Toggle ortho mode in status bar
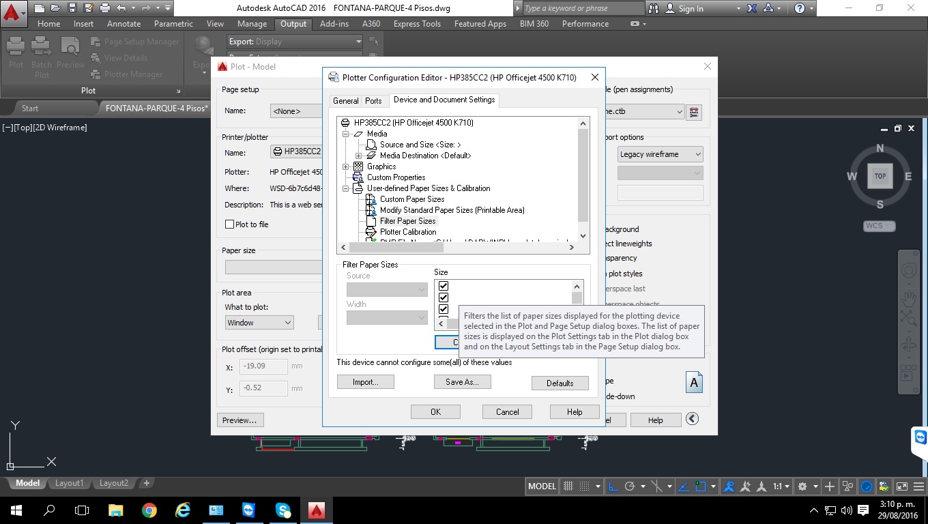The width and height of the screenshot is (928, 524). pos(613,486)
